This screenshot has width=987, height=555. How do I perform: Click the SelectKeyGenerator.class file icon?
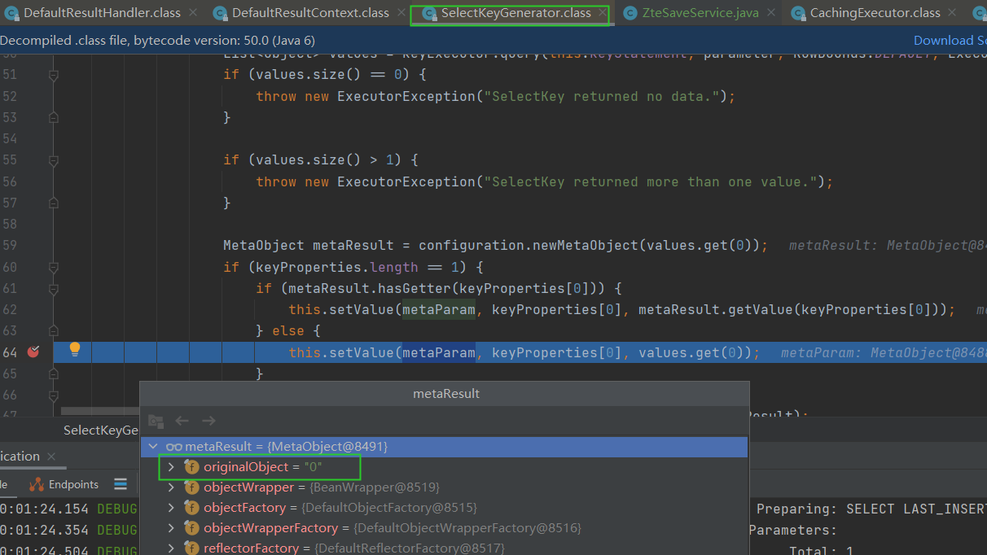click(x=429, y=13)
